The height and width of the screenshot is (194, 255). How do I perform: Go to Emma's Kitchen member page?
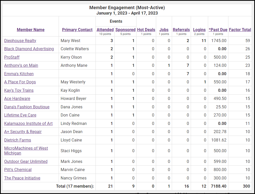[19, 74]
